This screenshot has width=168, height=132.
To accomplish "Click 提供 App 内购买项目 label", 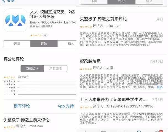I will click(41, 26).
